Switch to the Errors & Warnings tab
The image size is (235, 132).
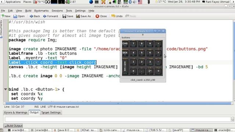[15, 113]
